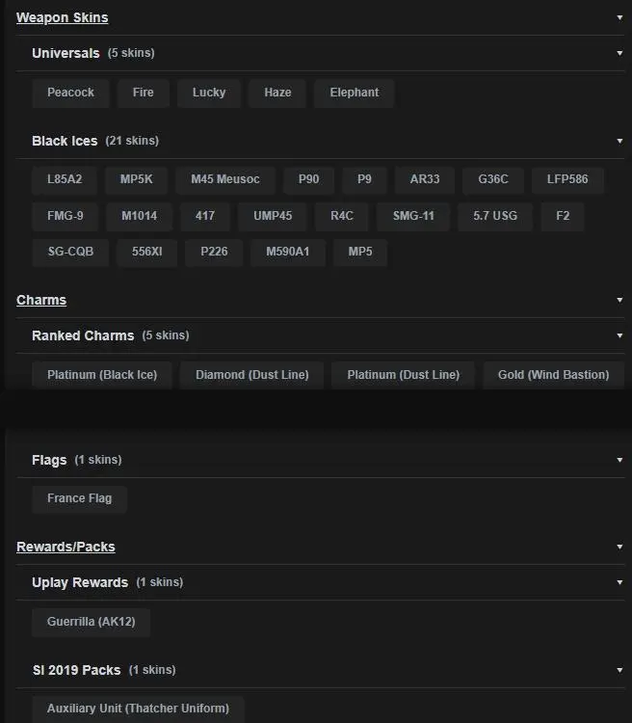
Task: Pick the SMG-11 Black Ice skin
Action: click(x=412, y=216)
